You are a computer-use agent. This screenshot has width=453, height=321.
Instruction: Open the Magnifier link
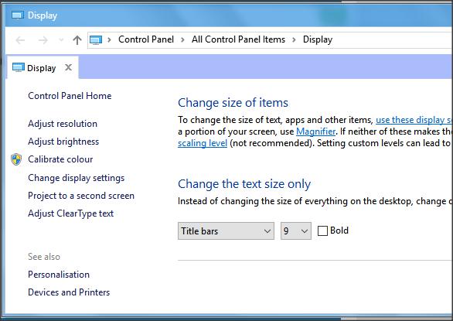pos(315,131)
